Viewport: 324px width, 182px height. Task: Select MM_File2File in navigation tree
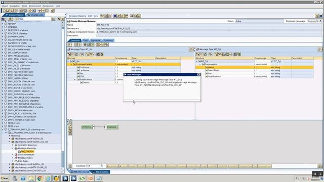tap(27, 152)
